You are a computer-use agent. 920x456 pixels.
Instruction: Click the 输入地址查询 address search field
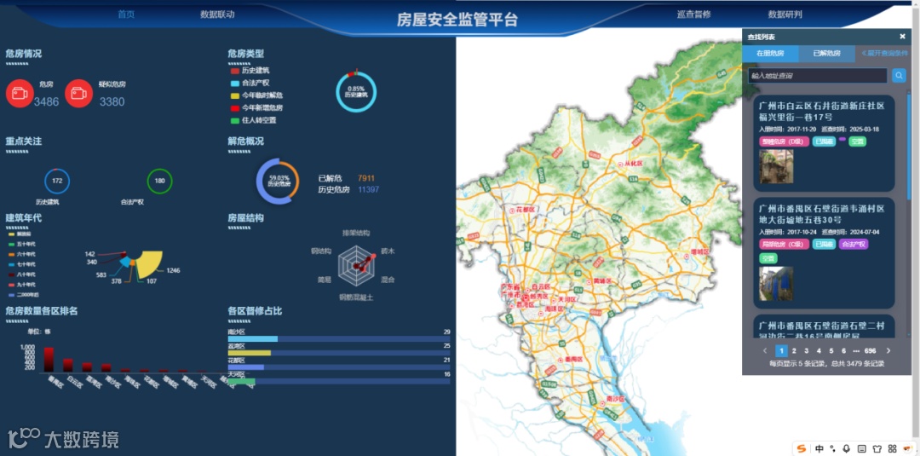tap(817, 76)
